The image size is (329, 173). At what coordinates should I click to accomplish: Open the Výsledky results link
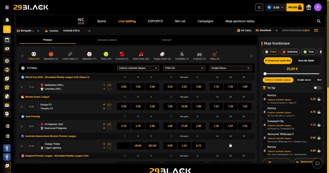pos(52,31)
